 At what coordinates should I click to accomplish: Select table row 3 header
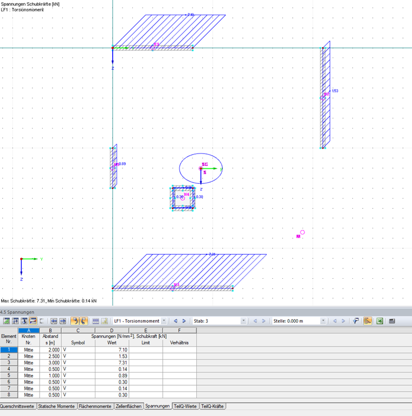pos(9,362)
